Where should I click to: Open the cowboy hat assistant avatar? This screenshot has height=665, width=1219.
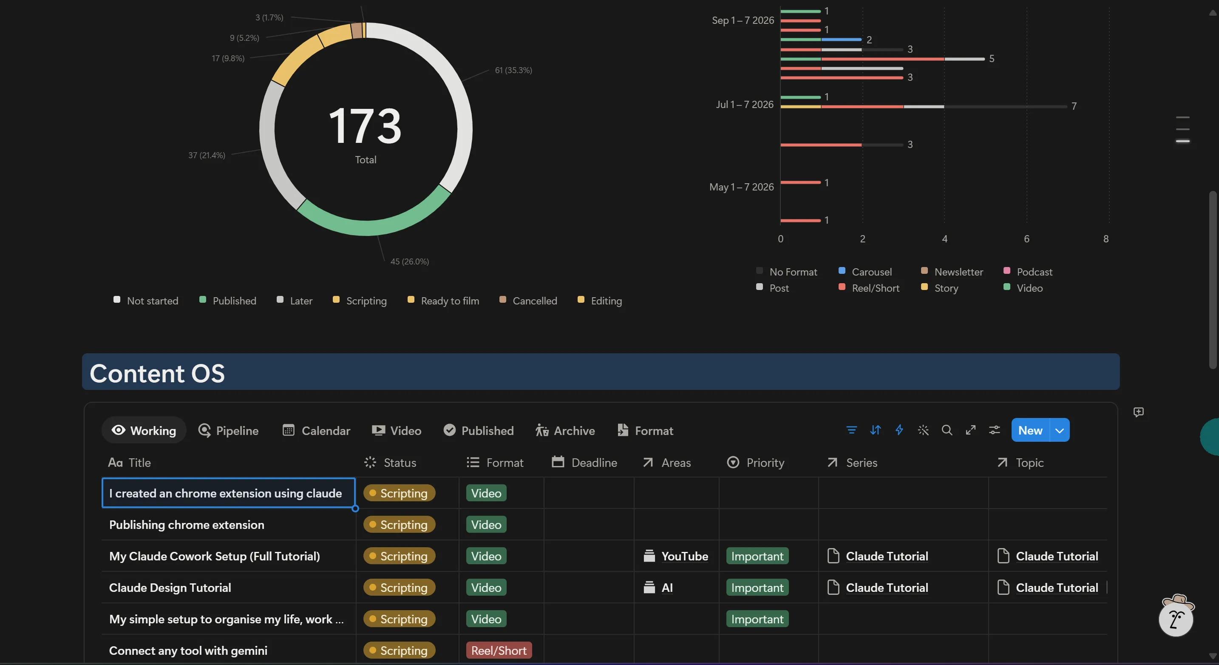[1176, 615]
